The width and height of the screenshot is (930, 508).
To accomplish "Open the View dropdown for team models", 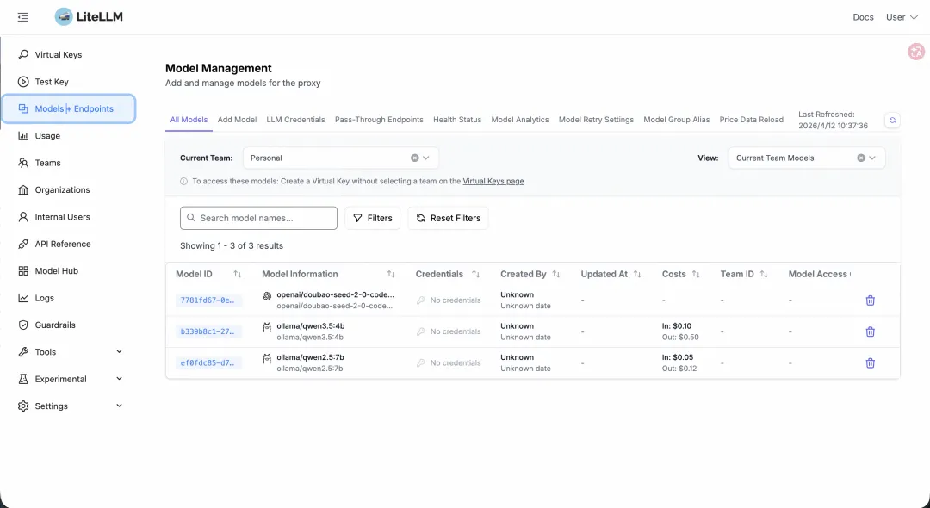I will coord(872,158).
